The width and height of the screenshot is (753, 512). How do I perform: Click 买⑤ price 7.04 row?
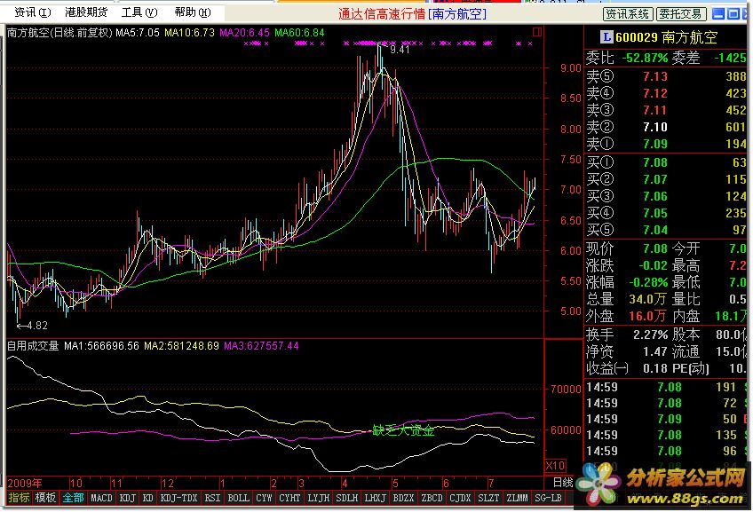point(666,229)
